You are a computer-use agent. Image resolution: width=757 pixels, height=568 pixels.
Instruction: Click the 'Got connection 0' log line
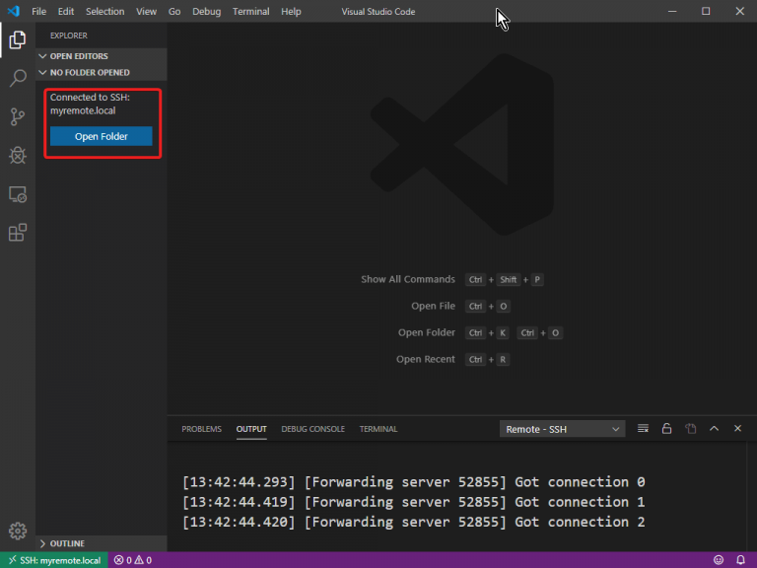click(x=414, y=482)
